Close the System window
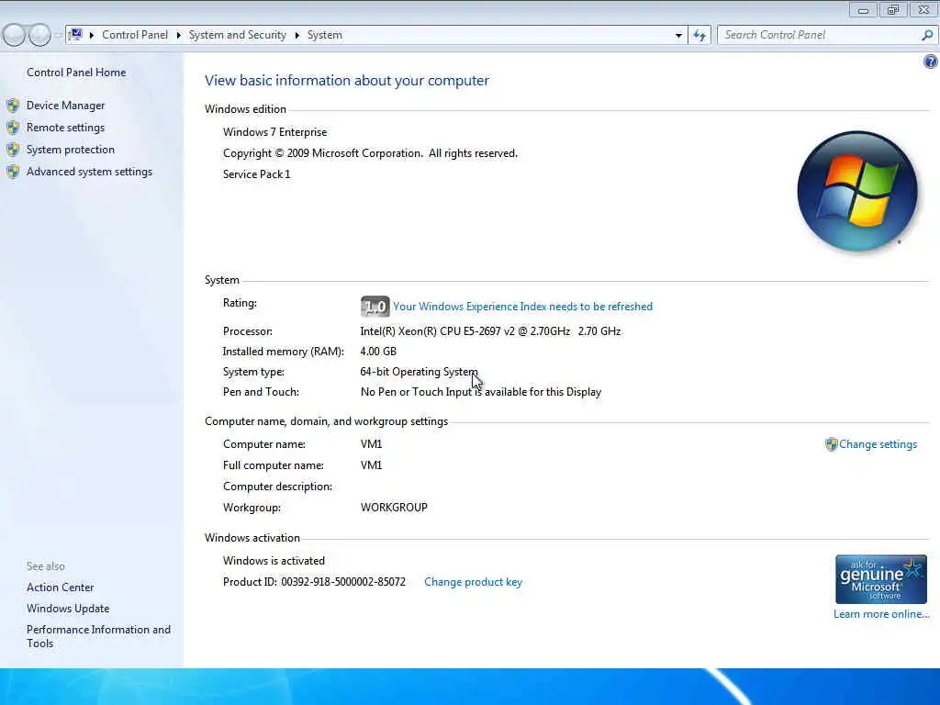Screen dimensions: 940x705 (924, 9)
